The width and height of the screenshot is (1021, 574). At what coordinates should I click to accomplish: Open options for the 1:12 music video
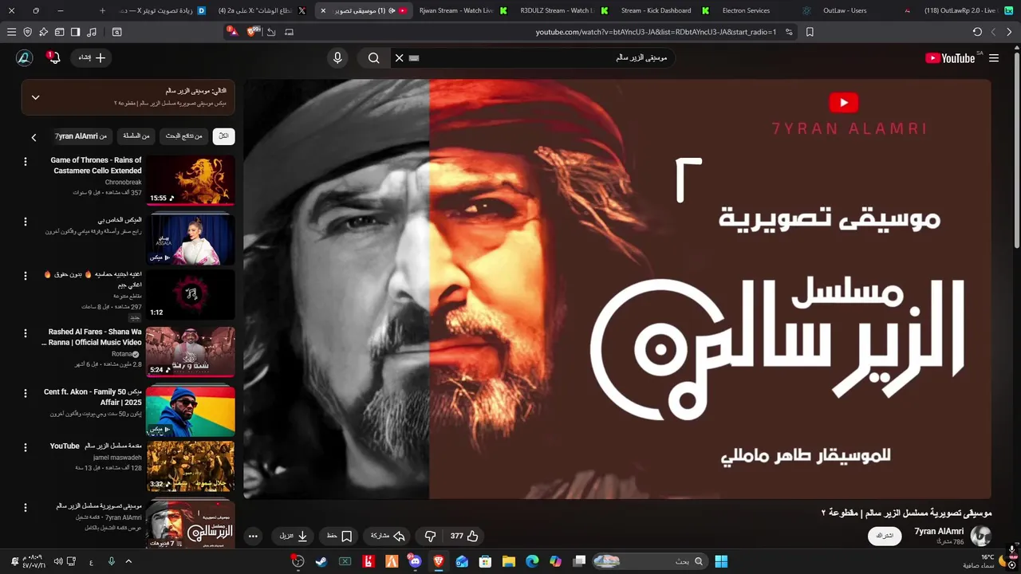pos(25,275)
